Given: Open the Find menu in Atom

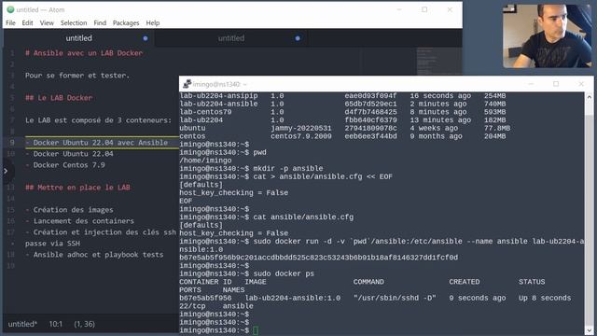Looking at the screenshot, I should coord(100,22).
